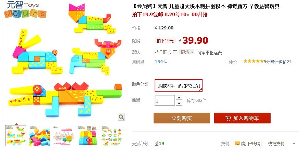Open the 廊坊 delivery city dropdown
The height and width of the screenshot is (148, 299).
(x=186, y=52)
